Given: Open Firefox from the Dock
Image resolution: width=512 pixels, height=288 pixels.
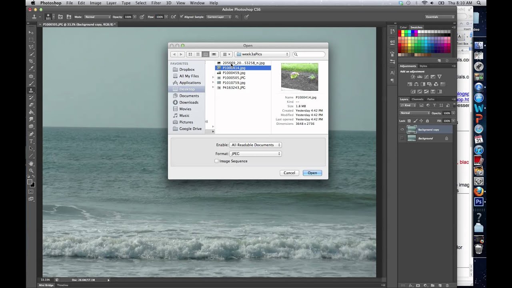Looking at the screenshot, I should (x=479, y=192).
